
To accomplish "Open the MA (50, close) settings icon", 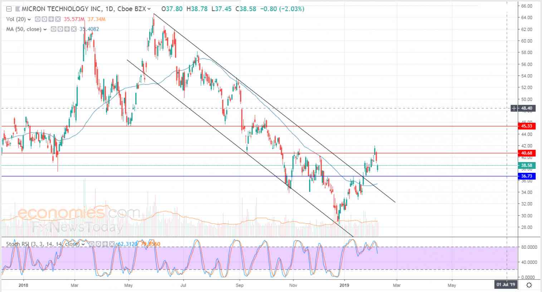I will click(x=60, y=29).
